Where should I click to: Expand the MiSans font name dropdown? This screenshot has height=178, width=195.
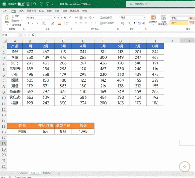tap(54, 18)
